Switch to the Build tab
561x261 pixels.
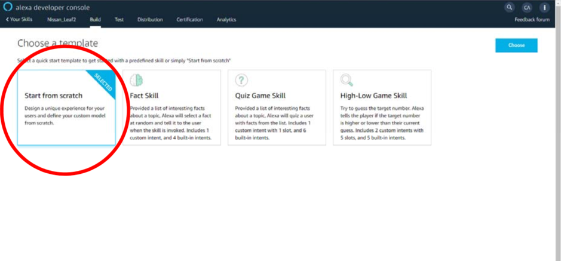(95, 20)
